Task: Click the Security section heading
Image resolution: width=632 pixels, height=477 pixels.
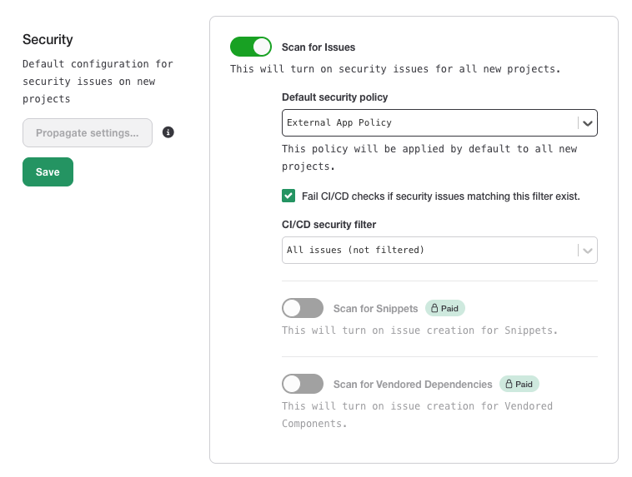Action: (x=48, y=40)
